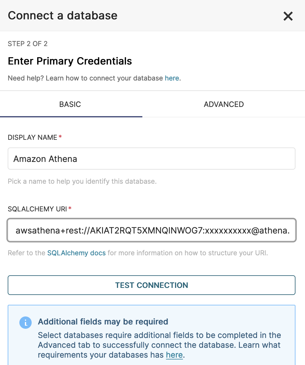Open the SQLAlchemy docs link
This screenshot has height=365, width=305.
click(76, 253)
